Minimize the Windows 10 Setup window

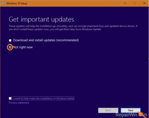[125, 3]
